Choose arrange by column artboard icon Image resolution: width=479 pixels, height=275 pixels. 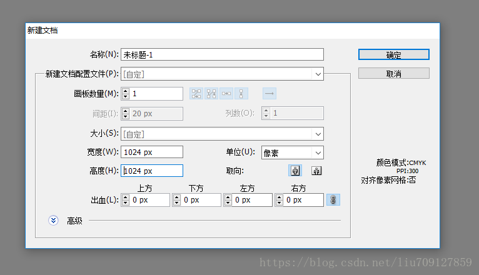[241, 94]
